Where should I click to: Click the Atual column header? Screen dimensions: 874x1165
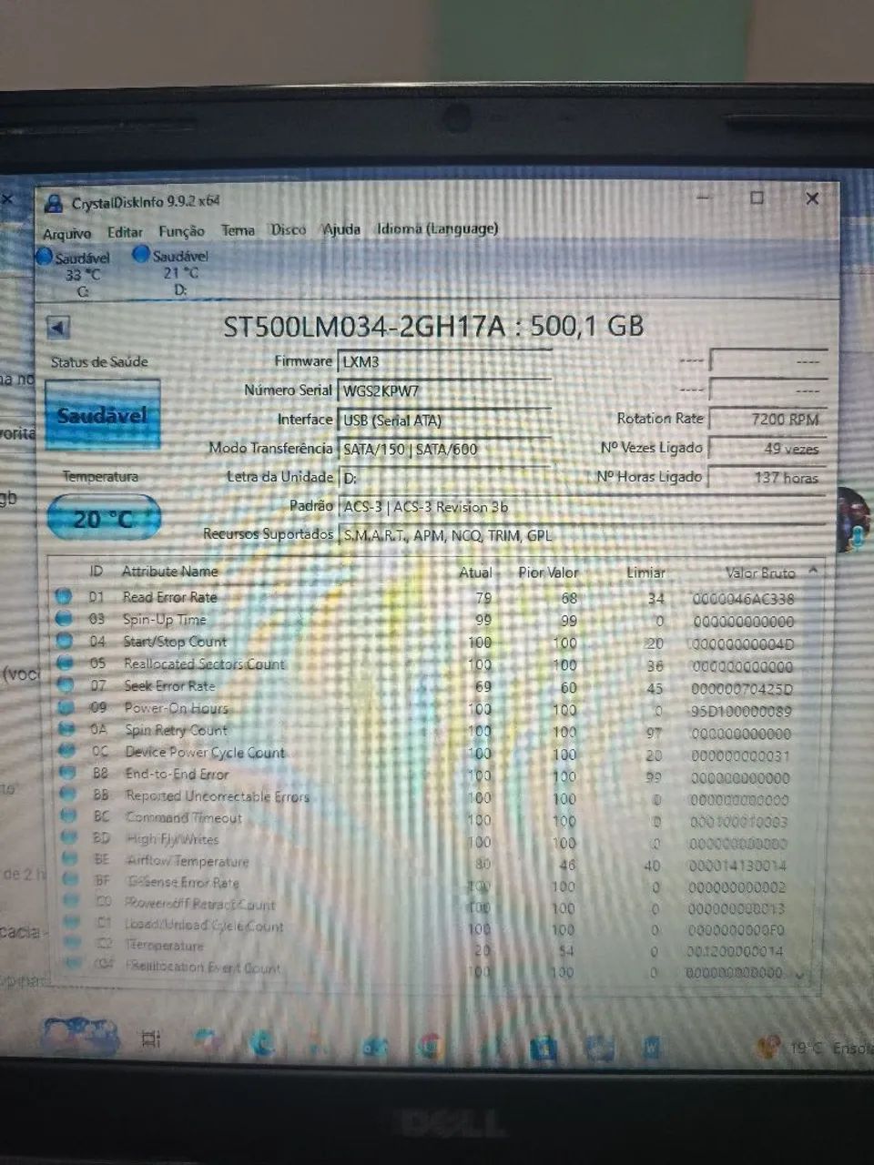tap(475, 572)
